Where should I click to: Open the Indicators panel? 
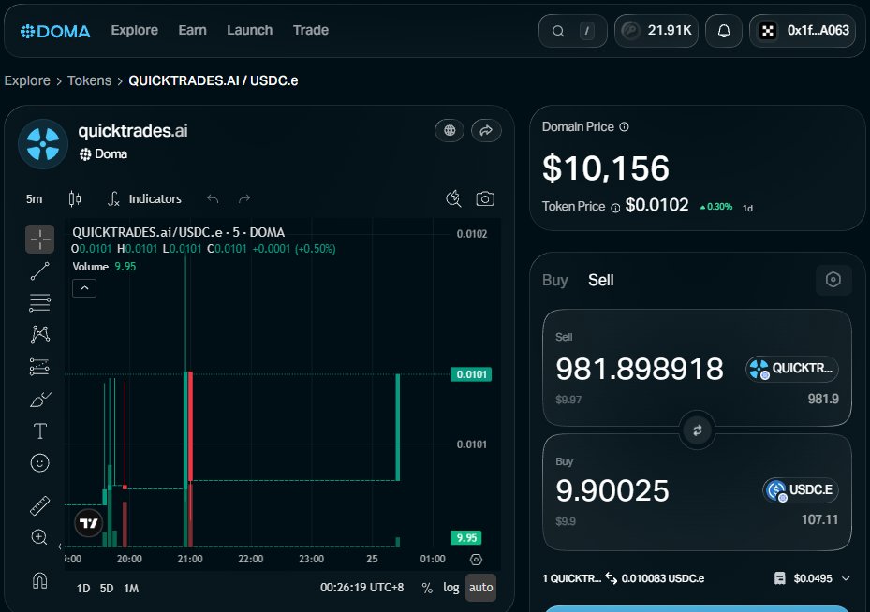144,198
